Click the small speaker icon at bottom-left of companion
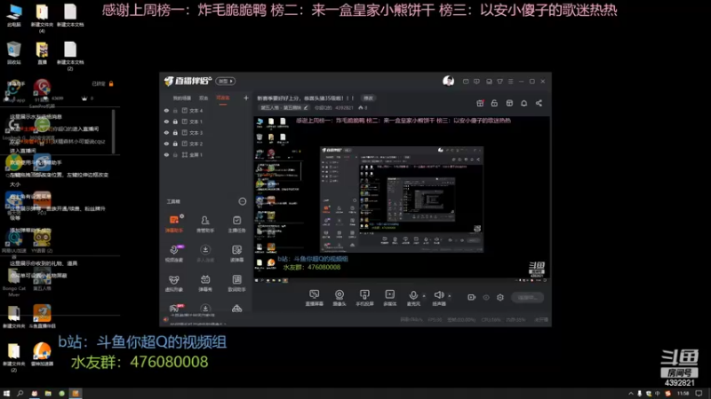 [166, 319]
